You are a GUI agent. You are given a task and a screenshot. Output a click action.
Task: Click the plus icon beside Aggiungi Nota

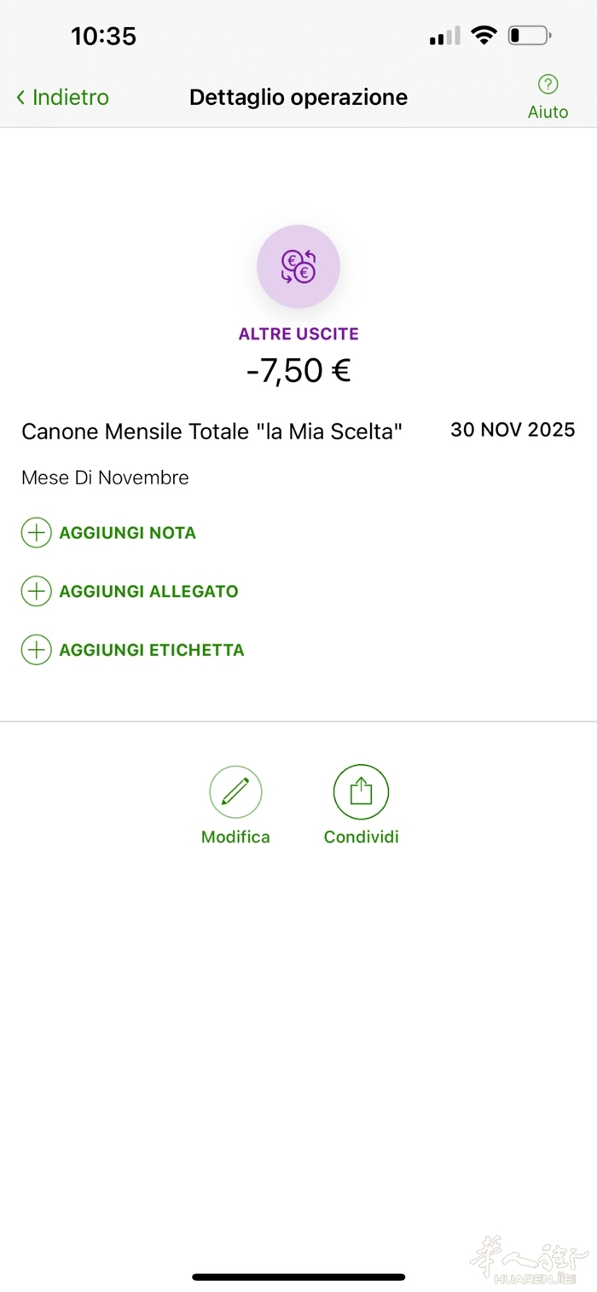tap(36, 533)
